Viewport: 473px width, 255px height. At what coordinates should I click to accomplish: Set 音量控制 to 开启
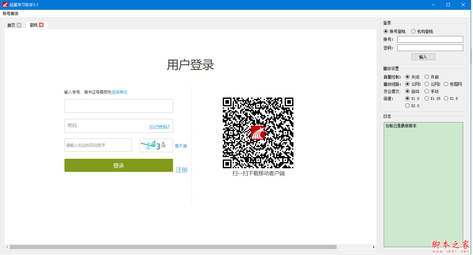click(431, 77)
